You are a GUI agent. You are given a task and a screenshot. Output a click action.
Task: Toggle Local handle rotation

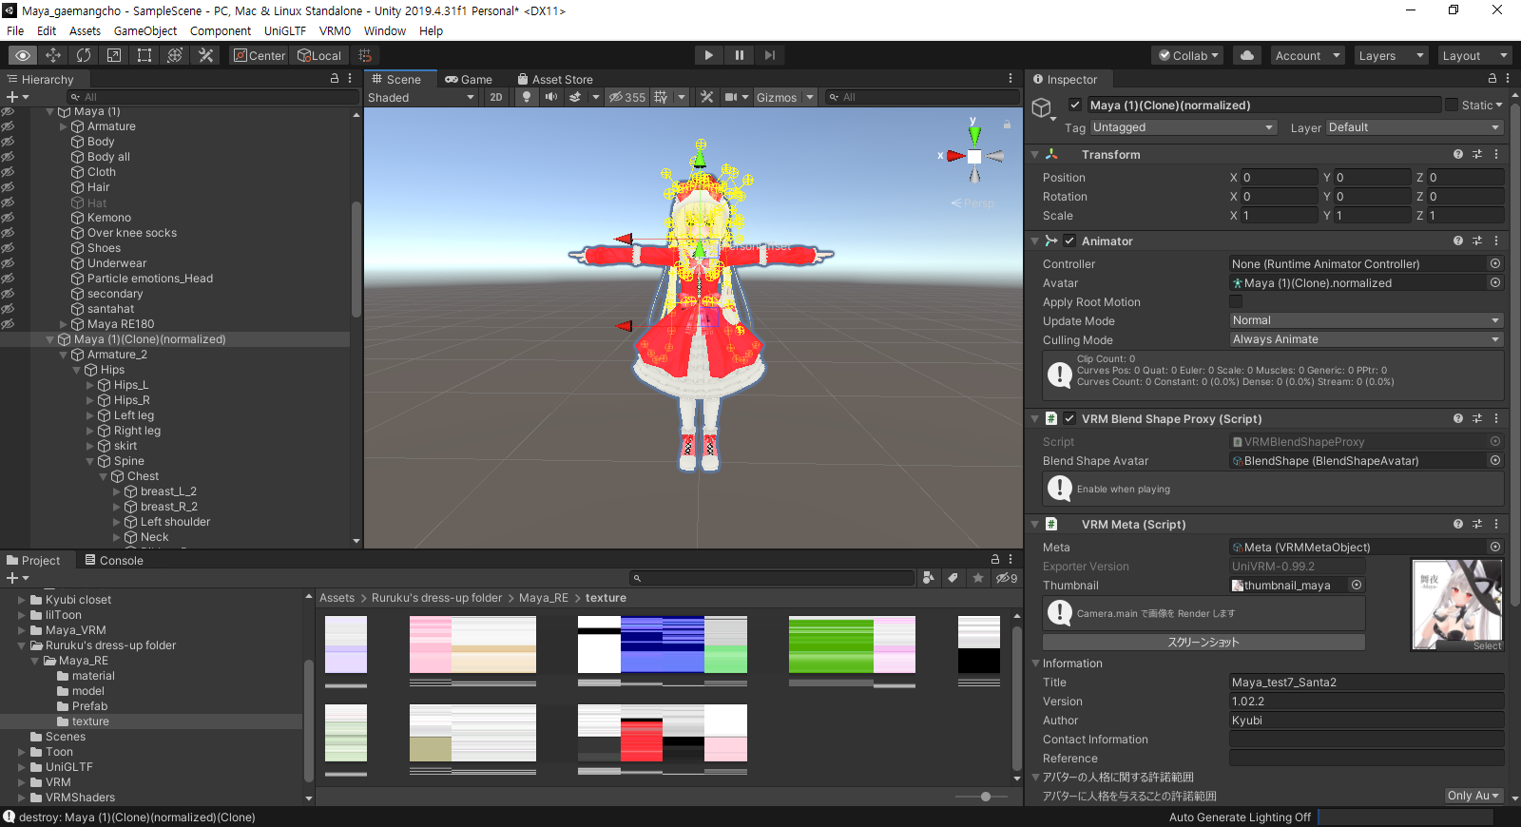[320, 55]
